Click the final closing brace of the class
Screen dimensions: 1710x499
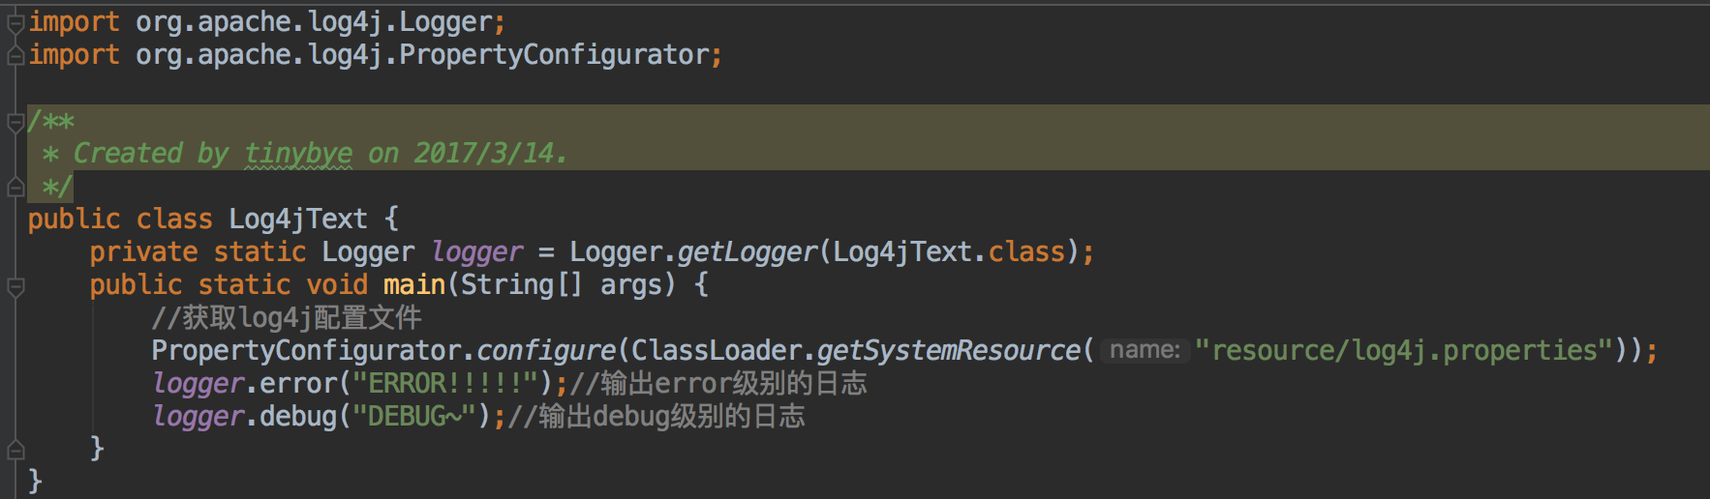[x=36, y=481]
